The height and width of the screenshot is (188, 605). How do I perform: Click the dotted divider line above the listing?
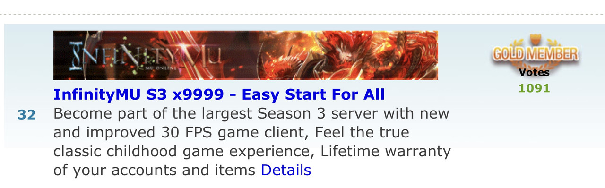coord(302,14)
